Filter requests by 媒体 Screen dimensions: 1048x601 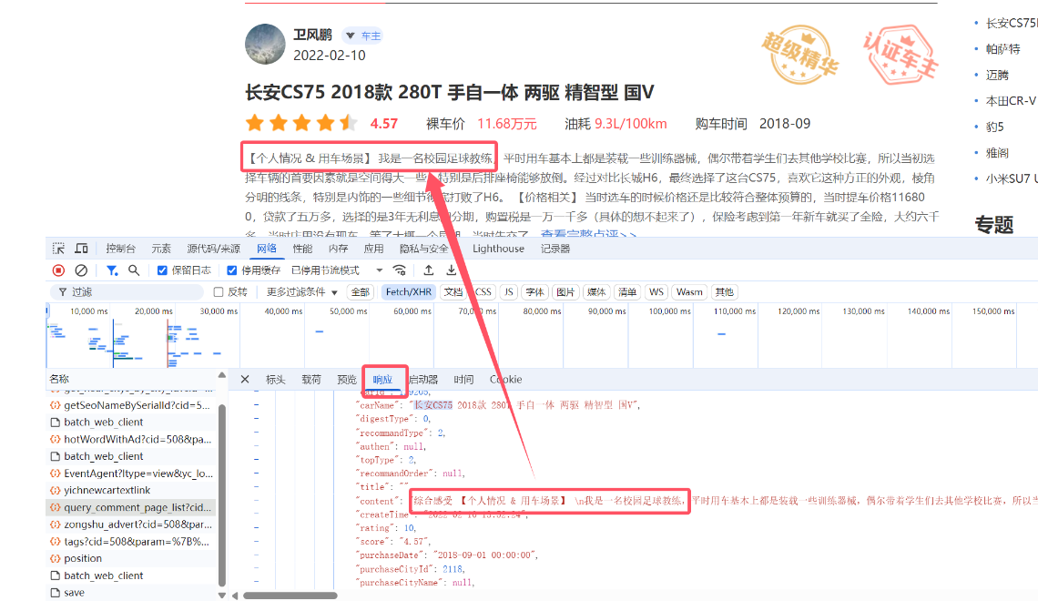(596, 291)
